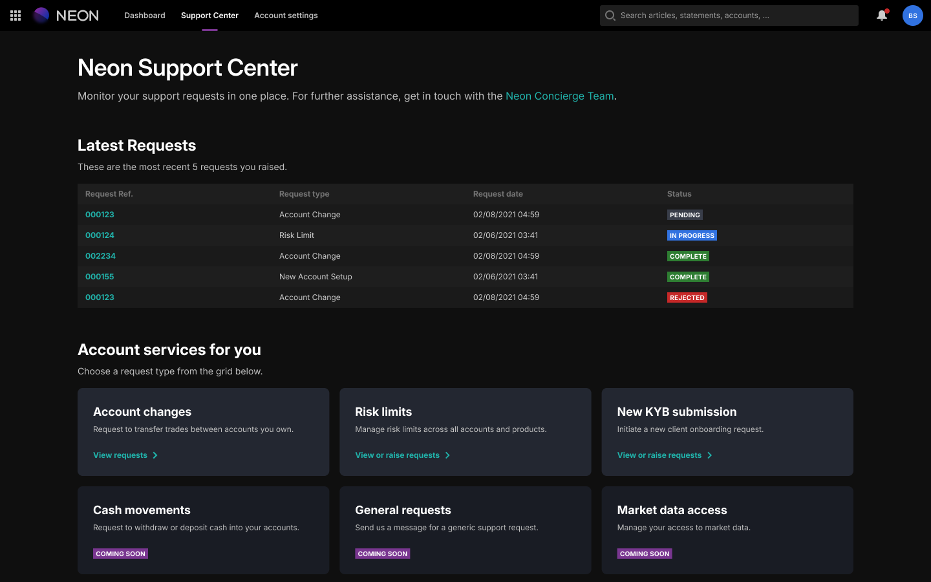The width and height of the screenshot is (931, 582).
Task: Click the Status column header
Action: [679, 194]
